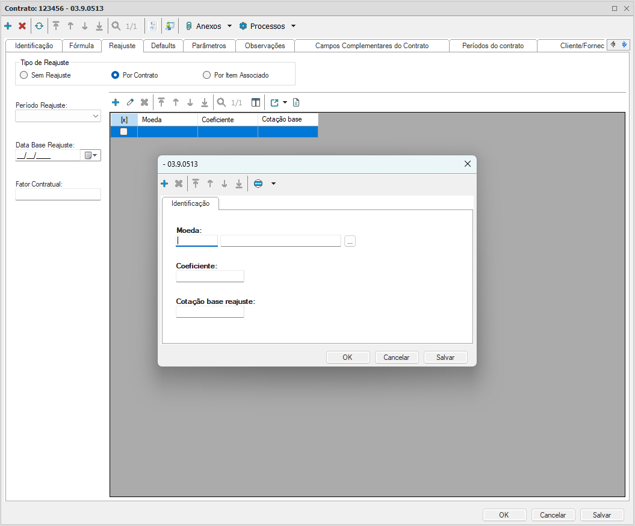The width and height of the screenshot is (635, 526).
Task: Click the blue round icon in dialog toolbar
Action: (x=258, y=184)
